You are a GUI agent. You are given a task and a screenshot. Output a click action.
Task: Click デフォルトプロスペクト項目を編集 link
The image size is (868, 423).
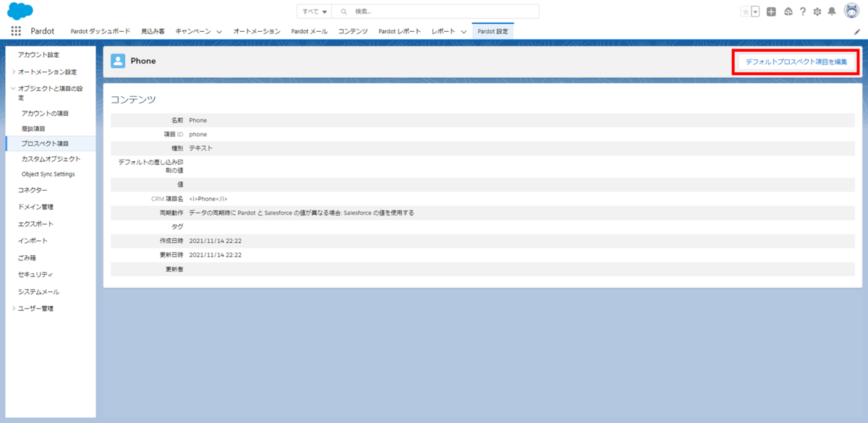(x=796, y=62)
